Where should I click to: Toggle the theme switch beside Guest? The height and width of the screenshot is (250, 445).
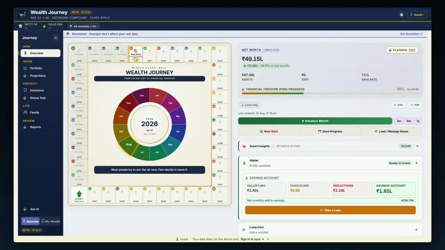click(x=402, y=15)
